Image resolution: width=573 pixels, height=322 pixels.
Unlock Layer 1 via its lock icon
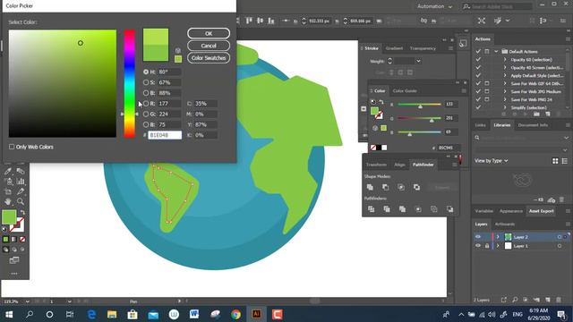point(487,246)
